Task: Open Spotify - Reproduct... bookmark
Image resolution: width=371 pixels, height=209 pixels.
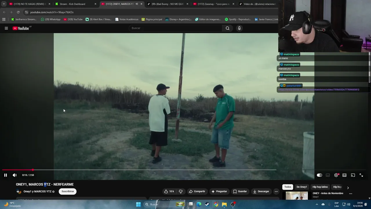Action: [x=238, y=19]
